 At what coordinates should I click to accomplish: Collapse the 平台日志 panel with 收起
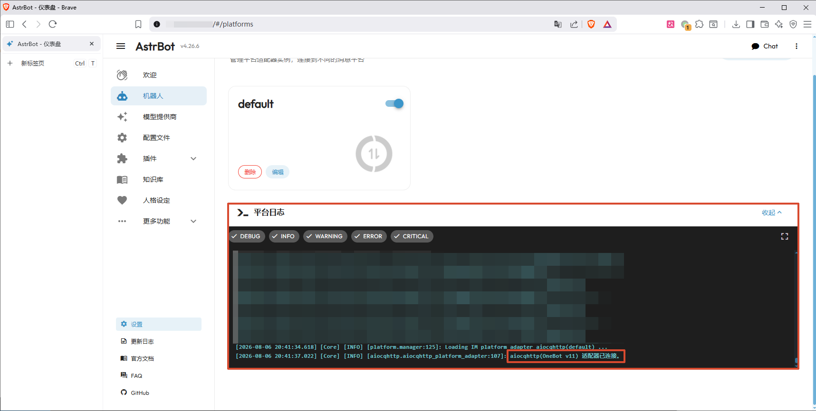click(771, 213)
